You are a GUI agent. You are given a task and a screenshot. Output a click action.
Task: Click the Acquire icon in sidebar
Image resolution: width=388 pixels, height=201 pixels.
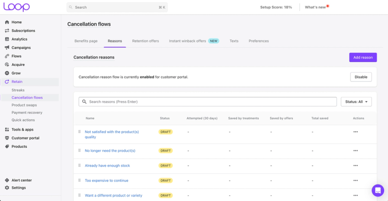point(7,64)
